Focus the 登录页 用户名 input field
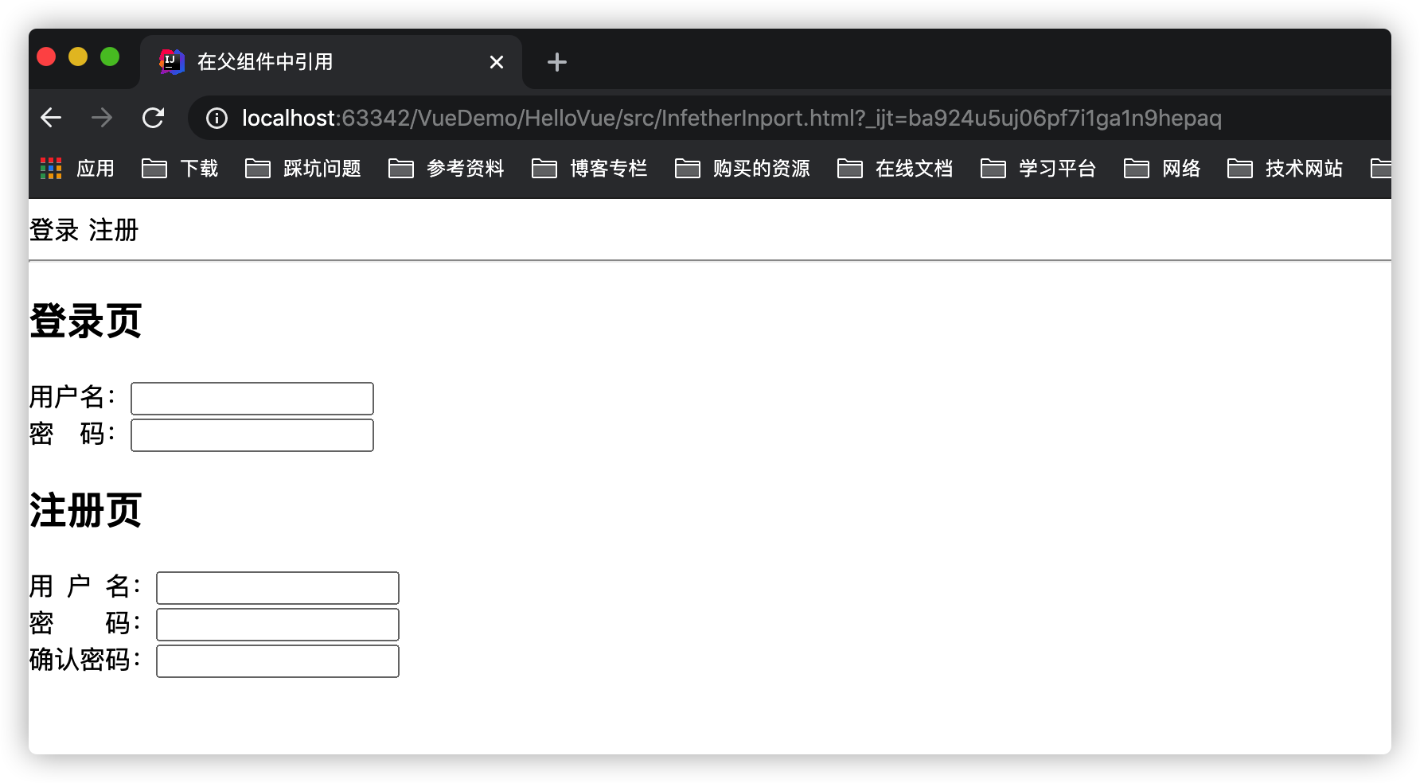The width and height of the screenshot is (1420, 783). [x=252, y=399]
